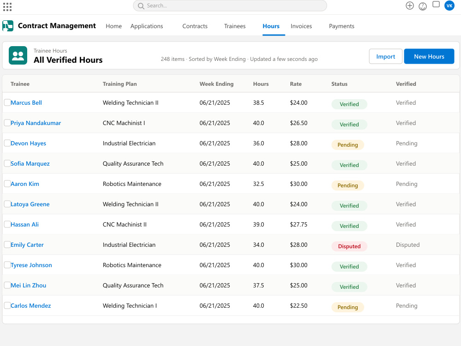
Task: Click the square notifications icon in header
Action: (436, 4)
